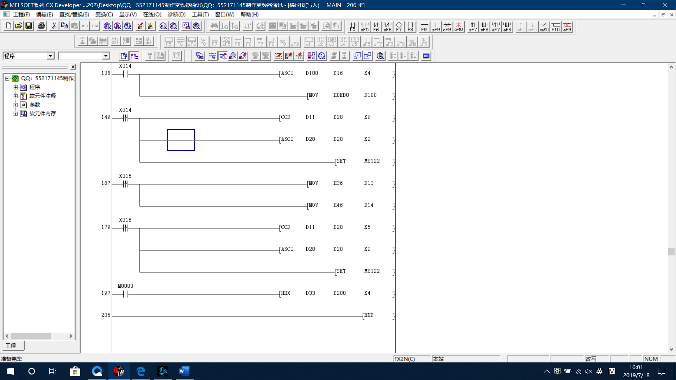Click the Save project icon

pos(29,26)
